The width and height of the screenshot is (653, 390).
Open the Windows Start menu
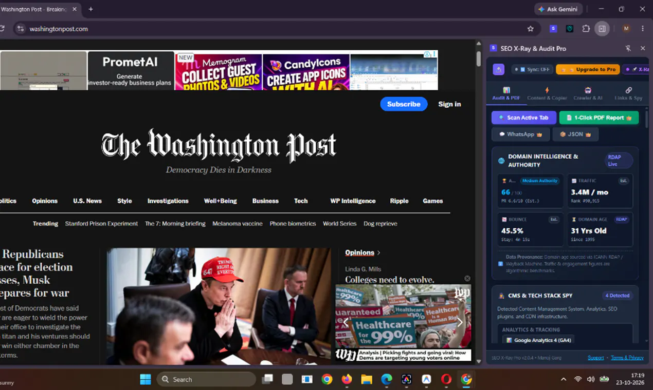[x=146, y=379]
